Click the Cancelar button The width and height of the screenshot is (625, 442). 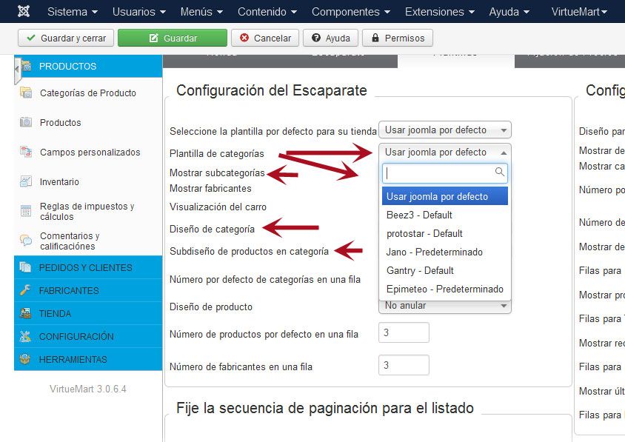tap(264, 38)
